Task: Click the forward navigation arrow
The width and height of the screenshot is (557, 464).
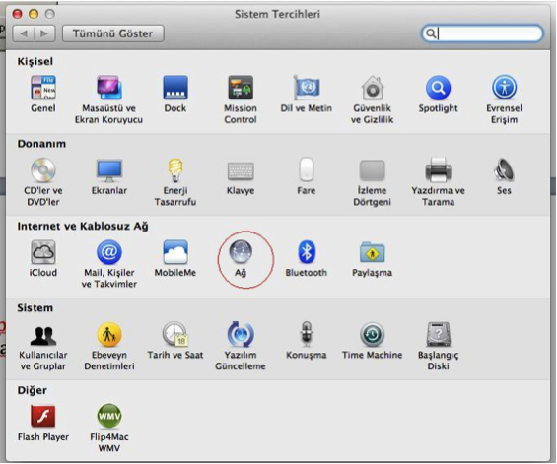Action: 44,33
